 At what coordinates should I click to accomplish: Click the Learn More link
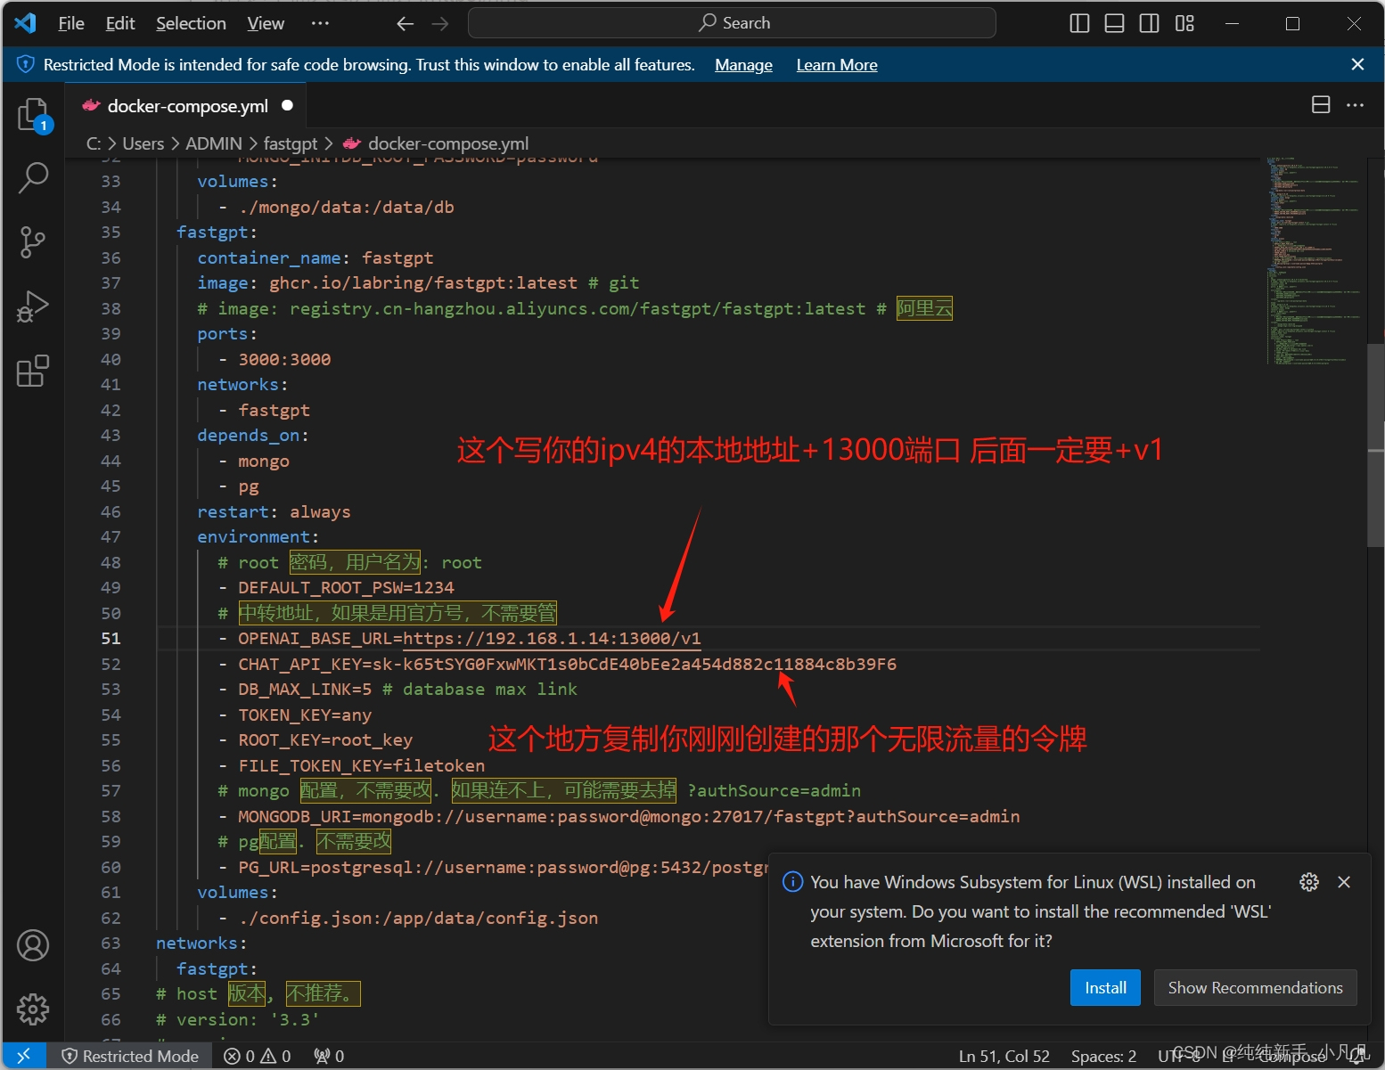click(837, 65)
